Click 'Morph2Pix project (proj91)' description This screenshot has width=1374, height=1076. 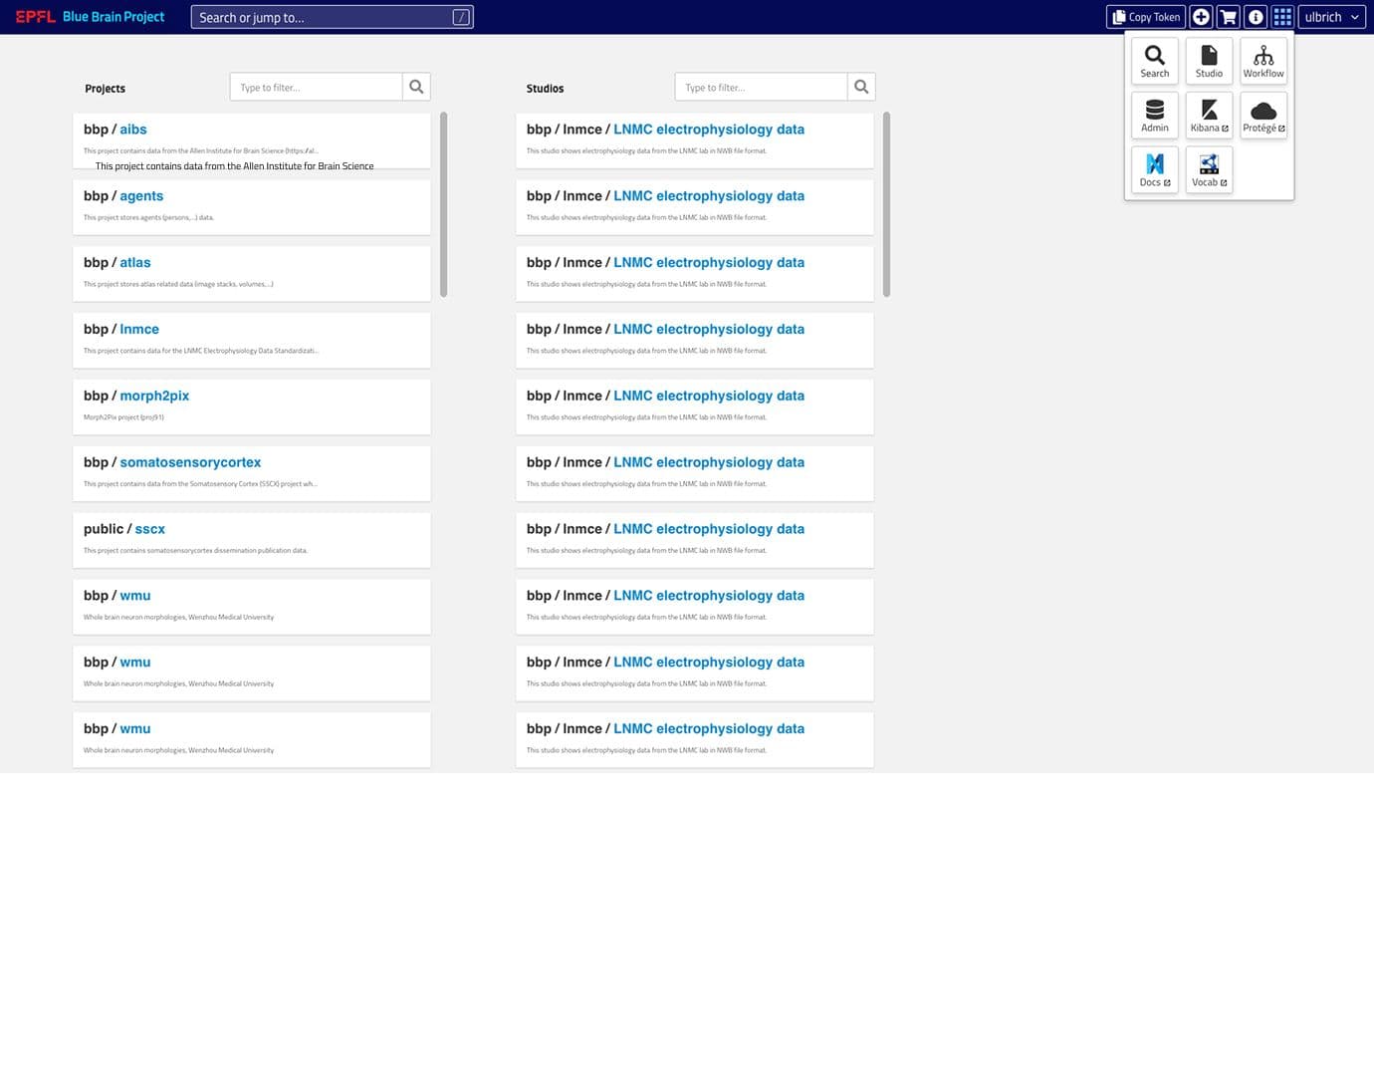[123, 417]
